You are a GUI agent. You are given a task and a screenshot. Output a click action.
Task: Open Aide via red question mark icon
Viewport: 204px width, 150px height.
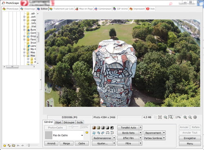tap(148, 9)
